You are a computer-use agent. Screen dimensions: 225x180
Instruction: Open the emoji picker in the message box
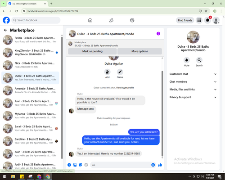(153, 165)
